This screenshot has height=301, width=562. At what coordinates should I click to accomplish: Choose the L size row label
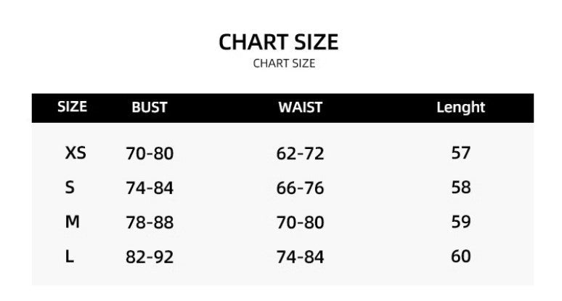click(x=70, y=257)
